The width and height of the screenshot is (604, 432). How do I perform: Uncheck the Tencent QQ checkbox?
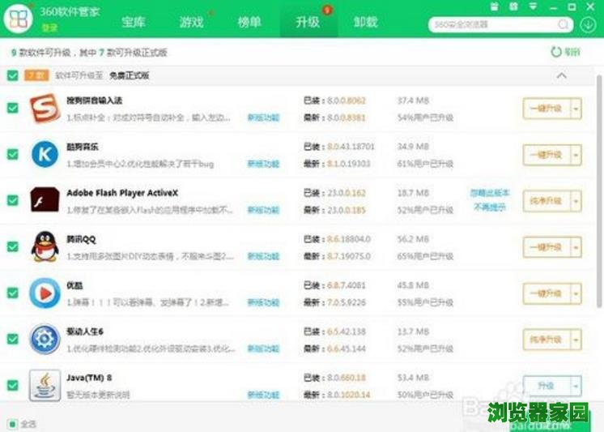(x=12, y=246)
